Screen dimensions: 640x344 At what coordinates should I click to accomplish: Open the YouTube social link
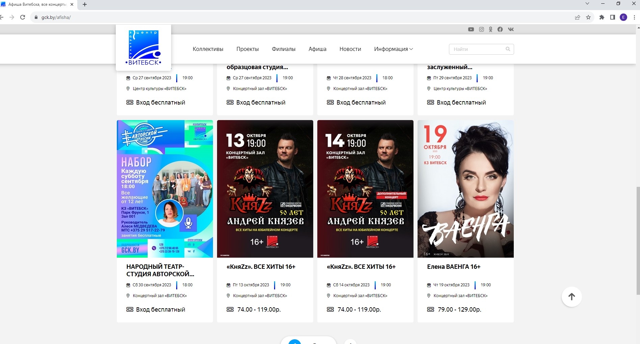(x=471, y=29)
